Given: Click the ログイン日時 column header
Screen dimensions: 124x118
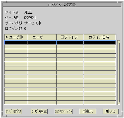Looking at the screenshot, I should click(x=100, y=37).
